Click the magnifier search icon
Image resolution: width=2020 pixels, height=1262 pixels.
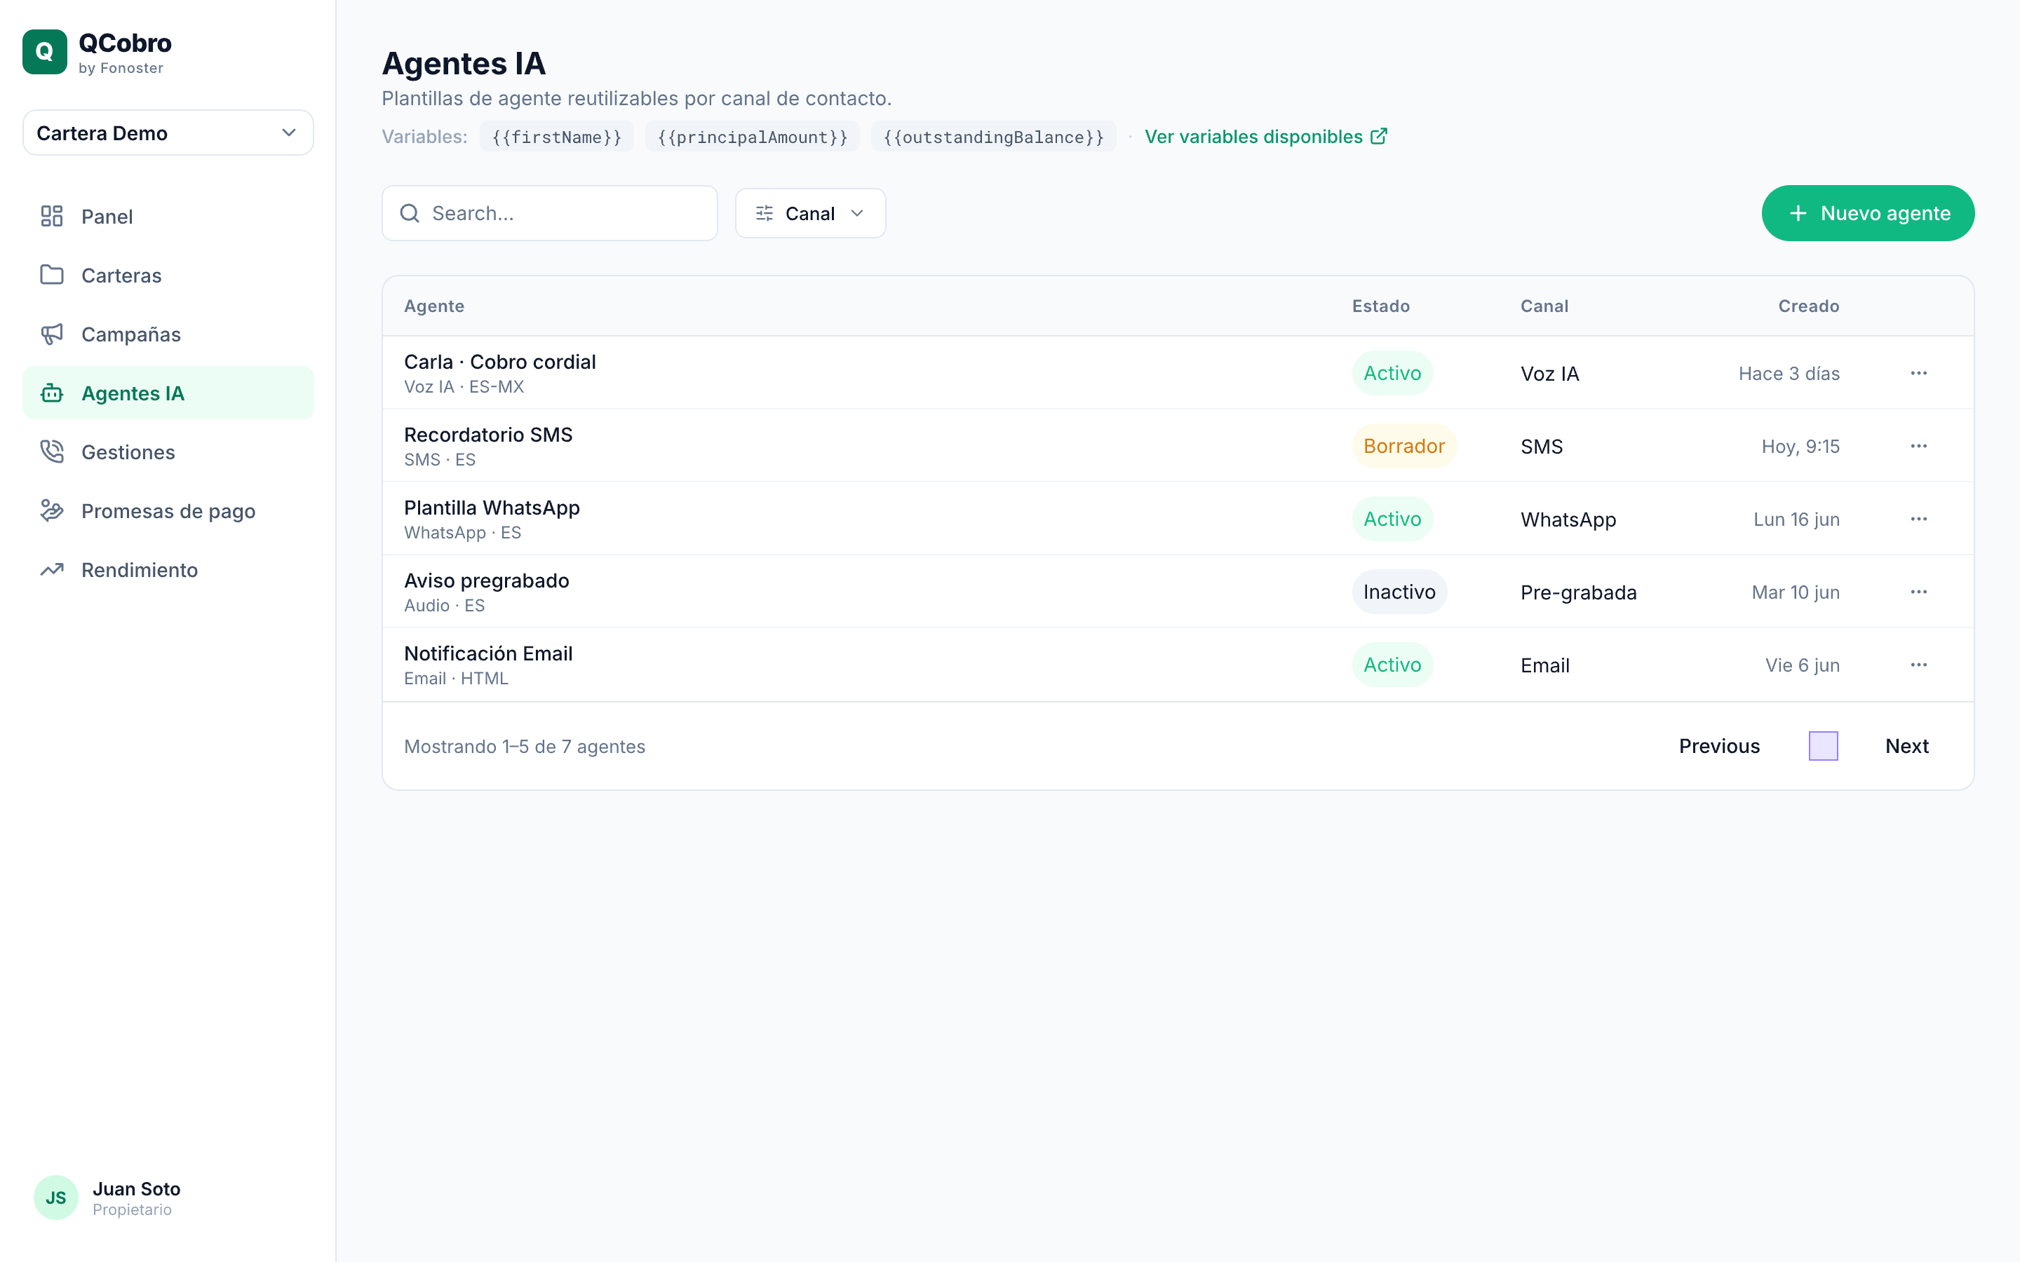[x=410, y=213]
